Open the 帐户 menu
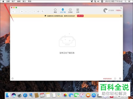Screen dimensions: 133x99 click(x=13, y=1)
